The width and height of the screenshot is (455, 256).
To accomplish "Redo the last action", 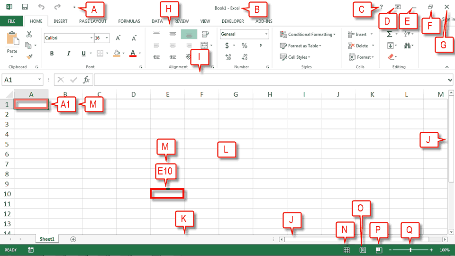I will click(x=57, y=7).
